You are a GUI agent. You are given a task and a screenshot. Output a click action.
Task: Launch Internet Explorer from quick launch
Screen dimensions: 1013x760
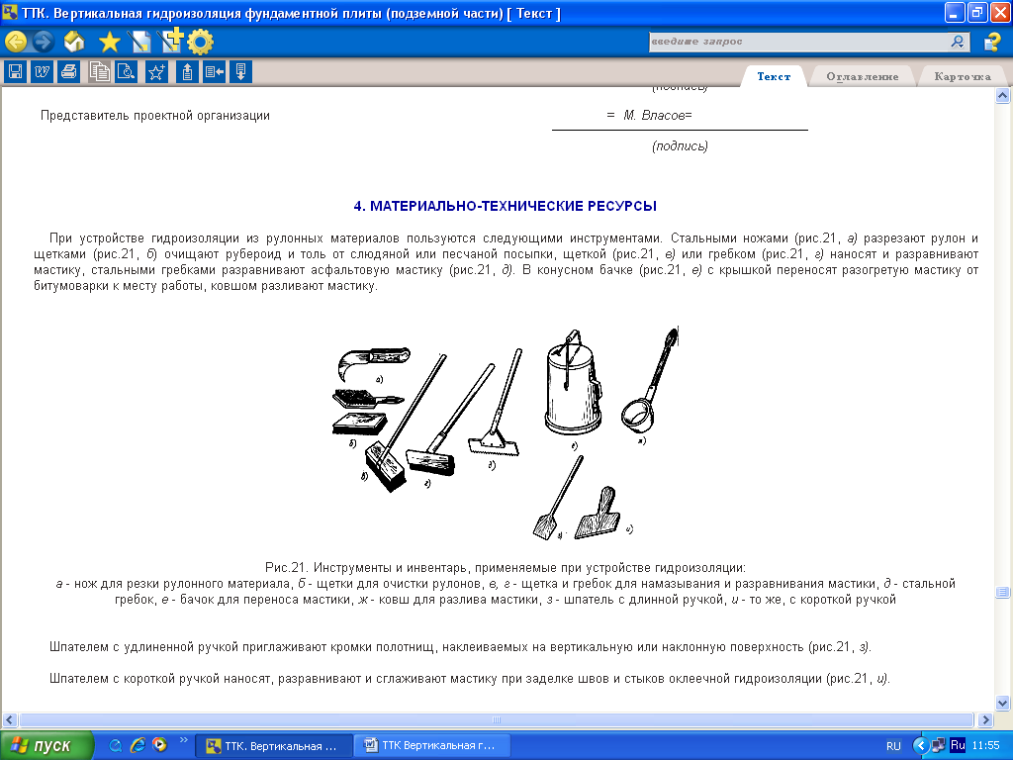(138, 745)
